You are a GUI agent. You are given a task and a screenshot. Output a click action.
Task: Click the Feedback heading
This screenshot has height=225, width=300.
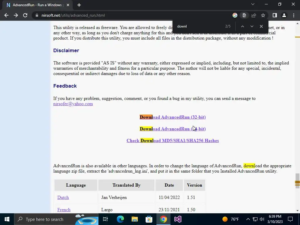pos(65,86)
